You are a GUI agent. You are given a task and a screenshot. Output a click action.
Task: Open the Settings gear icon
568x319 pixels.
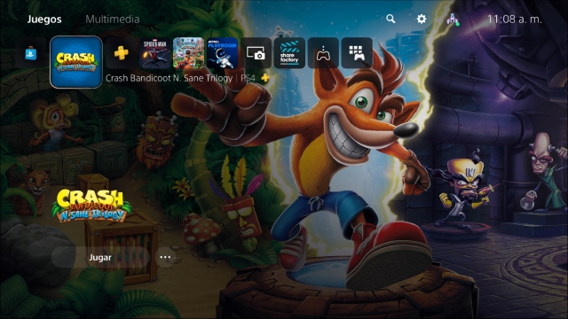pyautogui.click(x=422, y=19)
